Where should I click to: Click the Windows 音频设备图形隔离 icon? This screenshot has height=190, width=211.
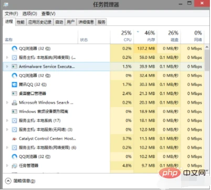point(14,111)
